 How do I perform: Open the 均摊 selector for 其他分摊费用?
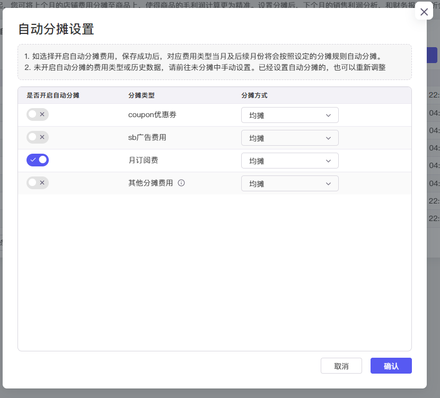coord(289,183)
